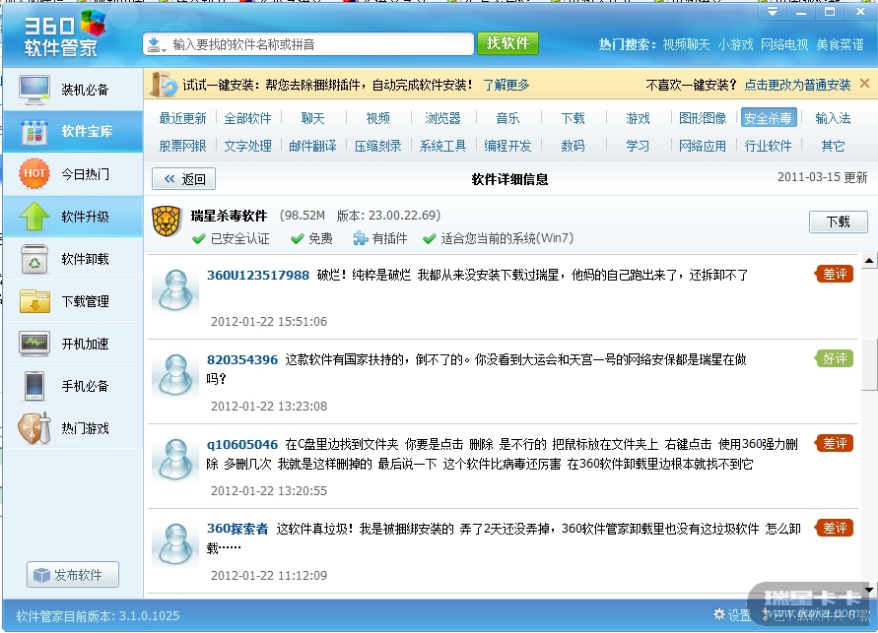Select 学习 category
The image size is (878, 633).
tap(638, 146)
